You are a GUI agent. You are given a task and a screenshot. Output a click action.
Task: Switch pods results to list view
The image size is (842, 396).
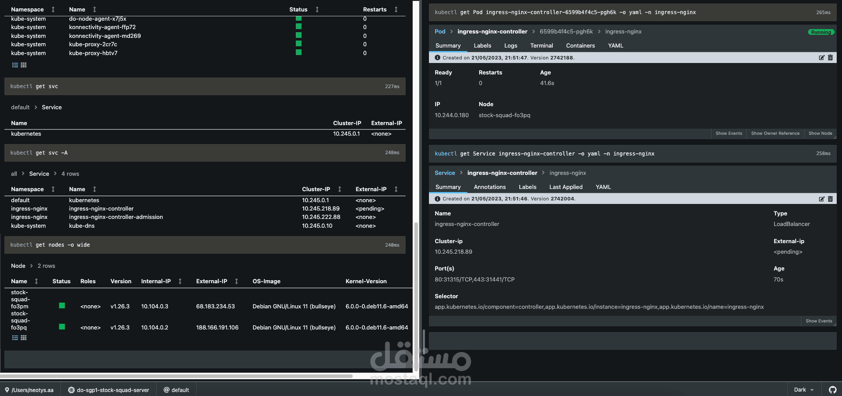pos(15,65)
